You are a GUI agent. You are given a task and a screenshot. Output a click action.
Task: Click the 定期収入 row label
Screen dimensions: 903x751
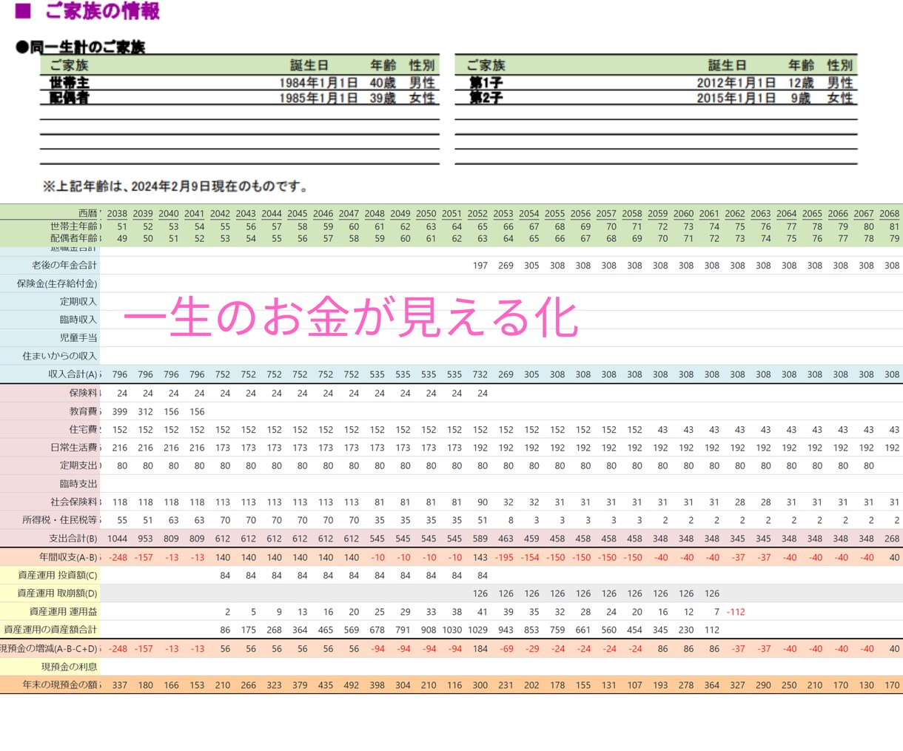(78, 301)
